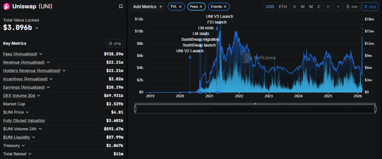Switch chart denomination to ETH
The width and height of the screenshot is (382, 159).
(x=283, y=7)
